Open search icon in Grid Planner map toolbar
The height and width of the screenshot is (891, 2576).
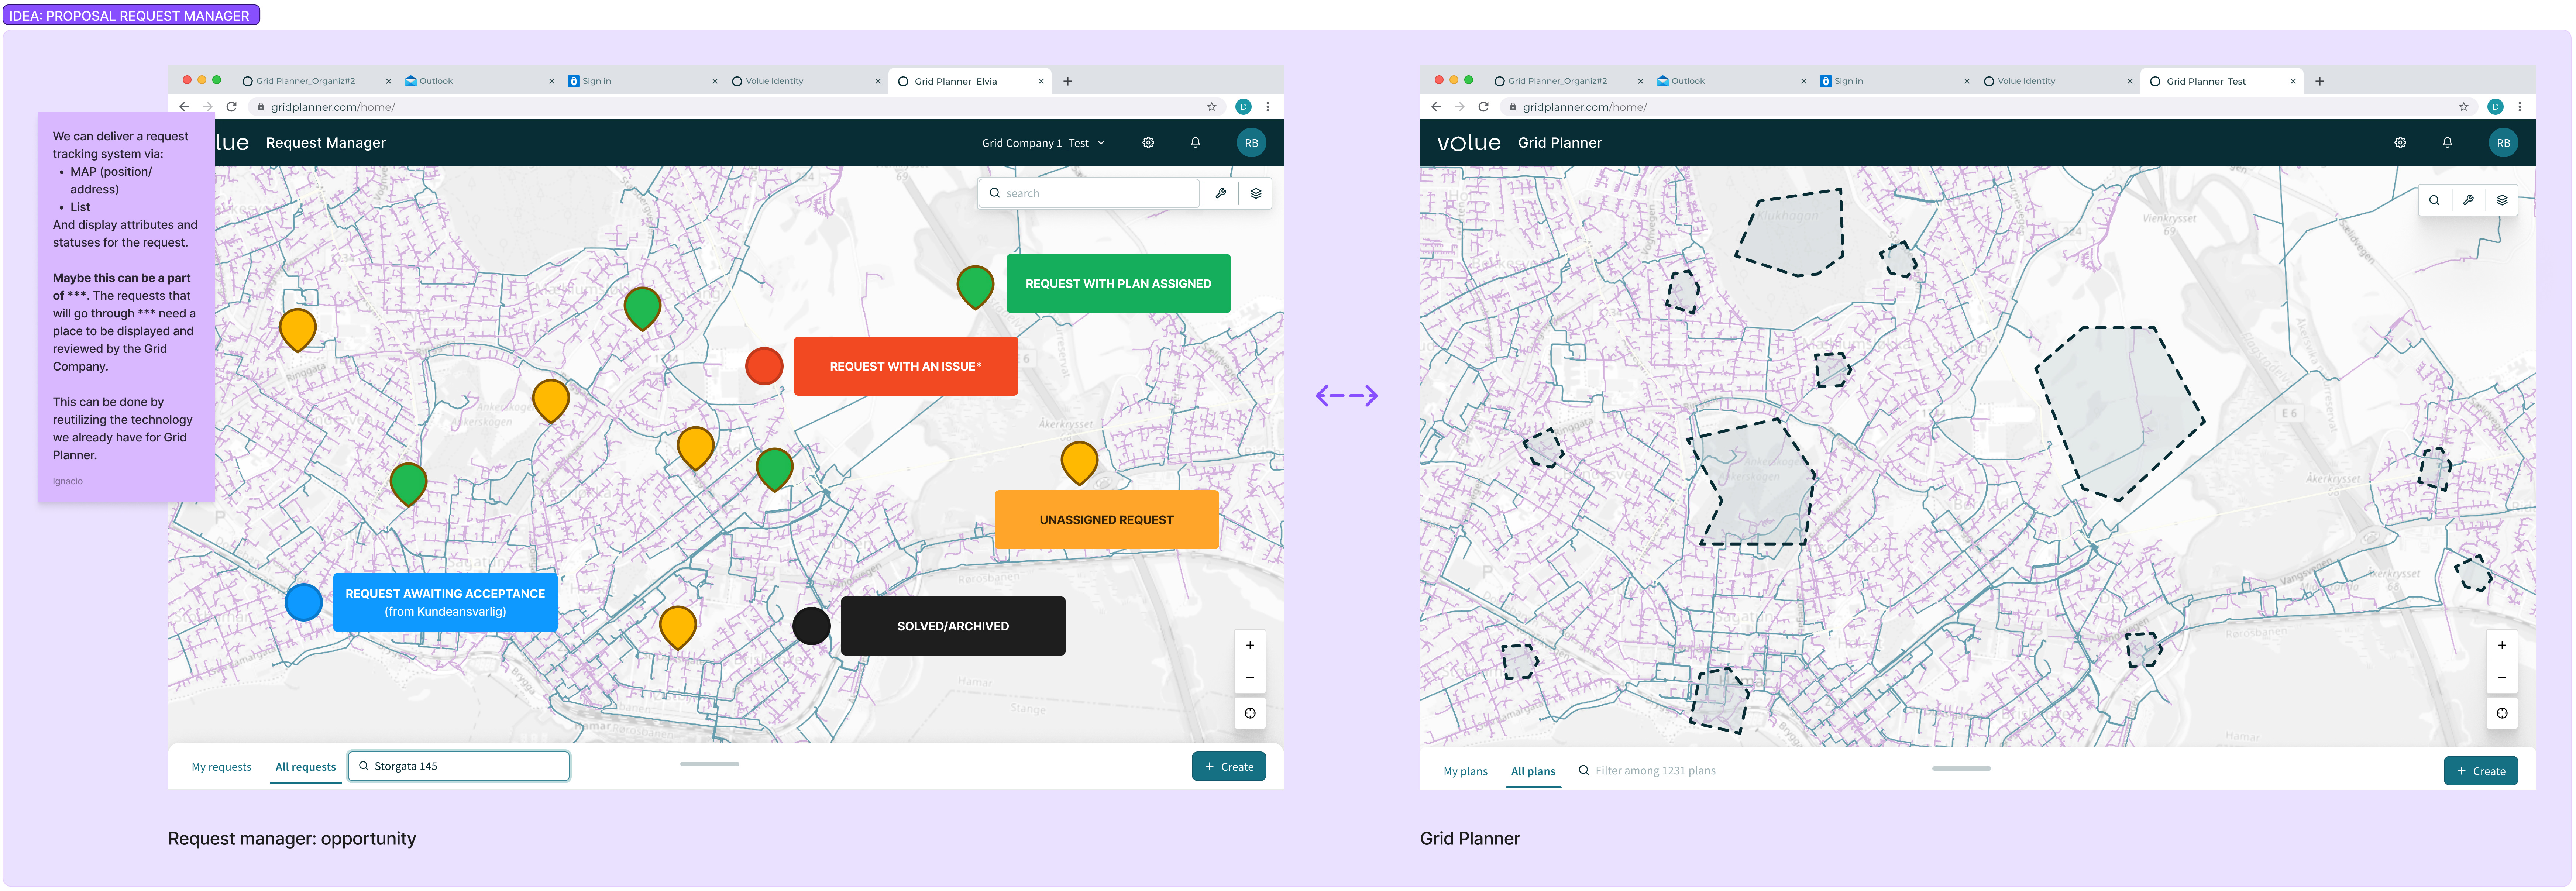2434,200
